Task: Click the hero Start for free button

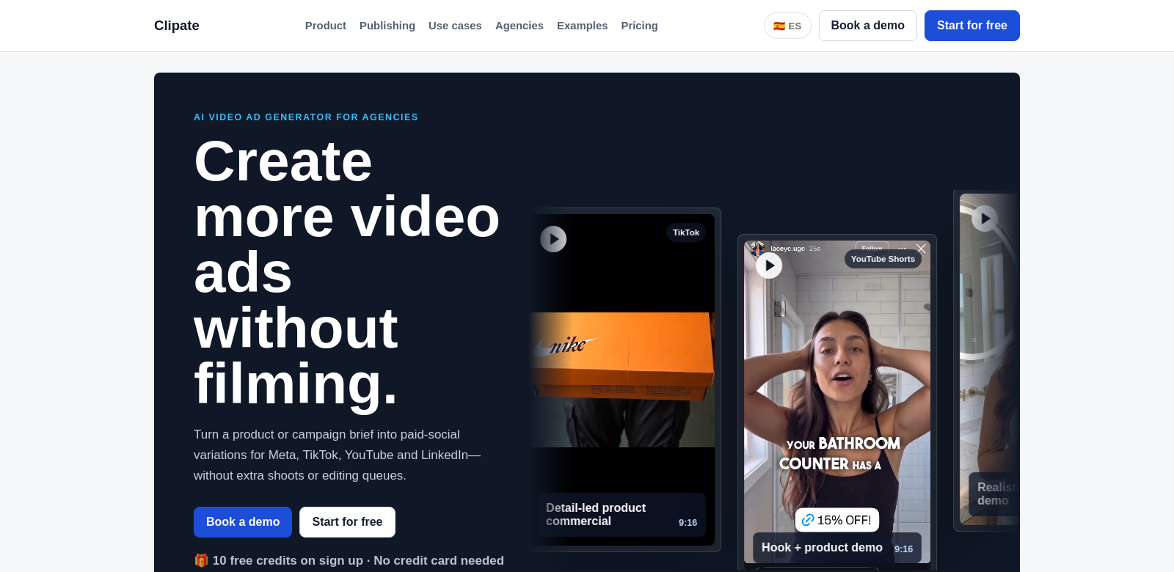Action: [347, 522]
